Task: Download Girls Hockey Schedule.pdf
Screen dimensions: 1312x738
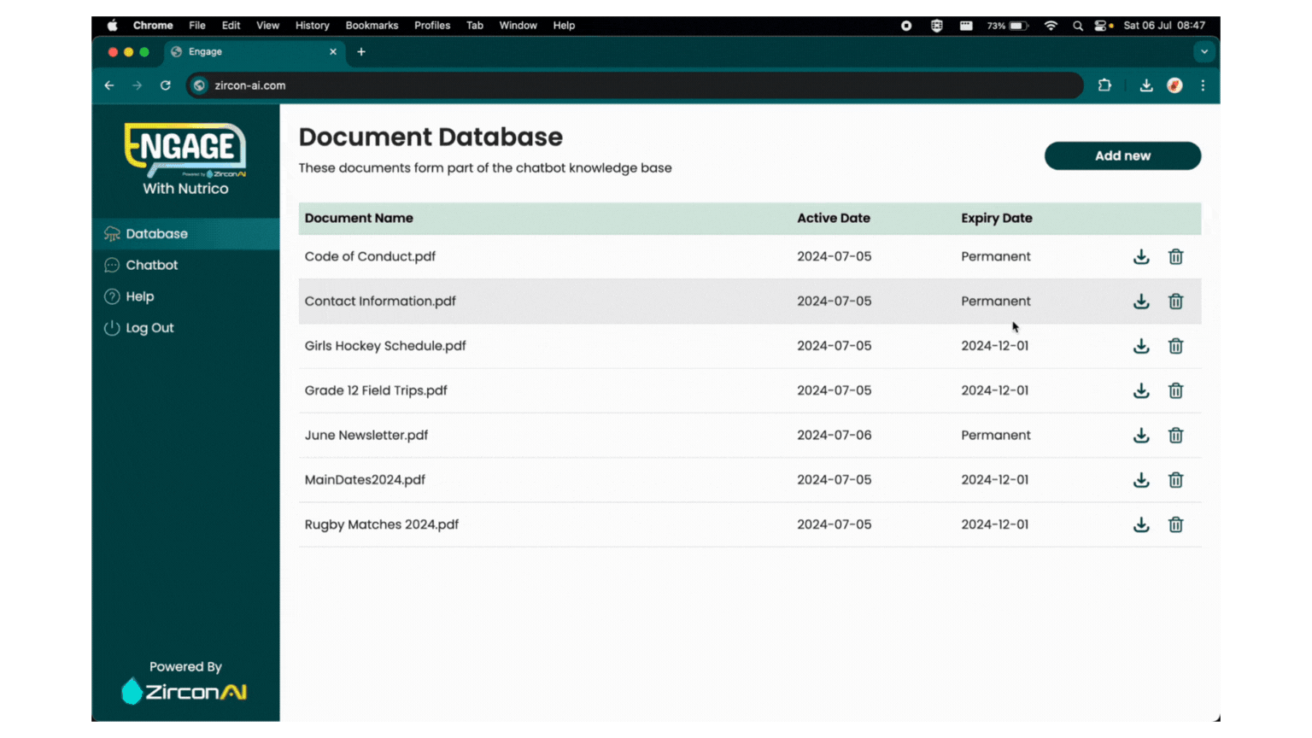Action: pyautogui.click(x=1141, y=346)
